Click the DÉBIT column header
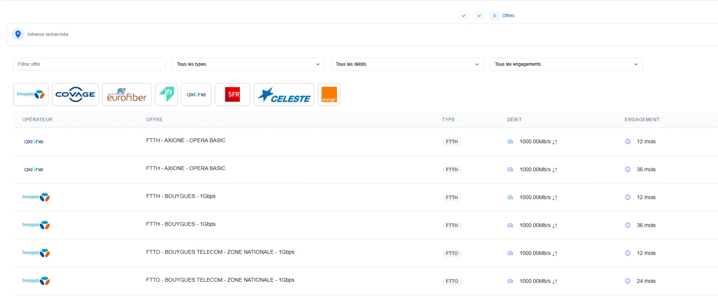 pos(515,119)
